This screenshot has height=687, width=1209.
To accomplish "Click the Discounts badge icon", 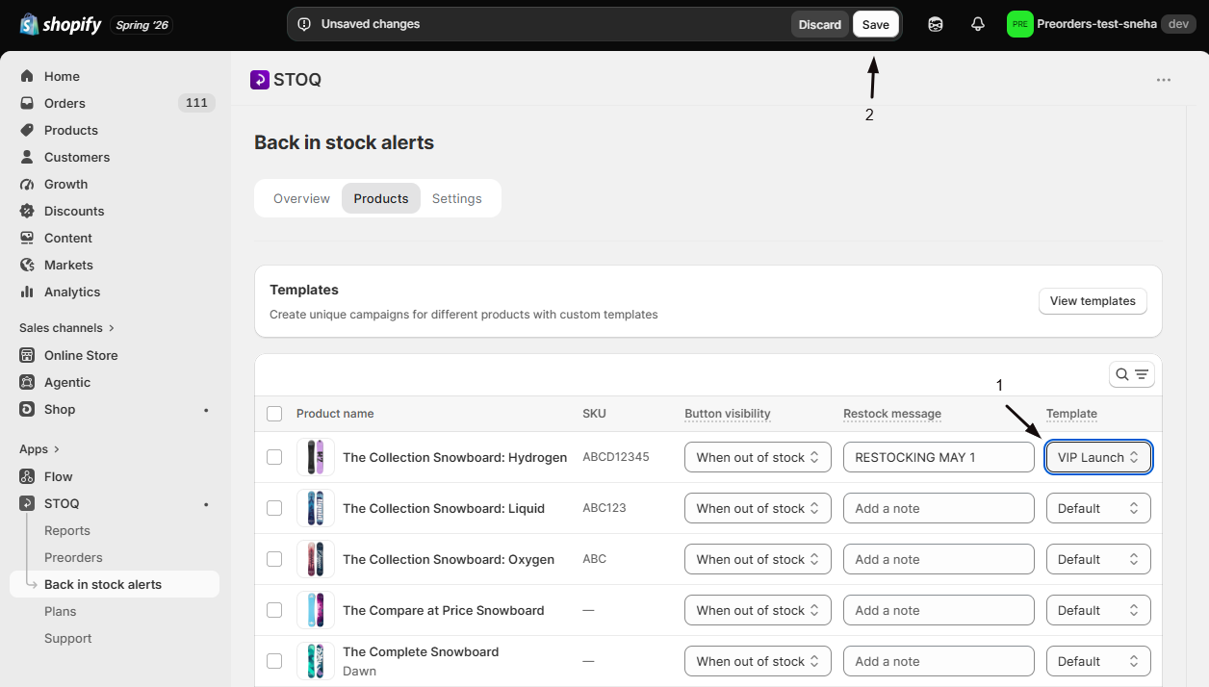I will 27,211.
